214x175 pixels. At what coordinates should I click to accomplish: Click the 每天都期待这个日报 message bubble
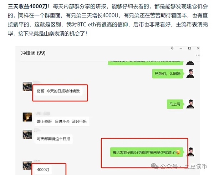pyautogui.click(x=53, y=139)
